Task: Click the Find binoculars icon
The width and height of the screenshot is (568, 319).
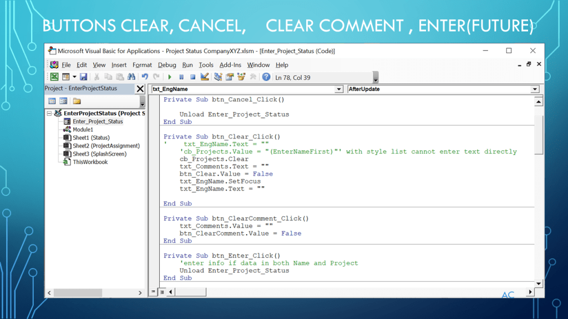Action: pyautogui.click(x=131, y=77)
